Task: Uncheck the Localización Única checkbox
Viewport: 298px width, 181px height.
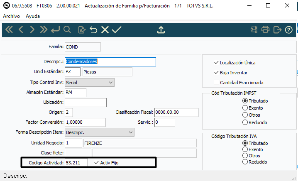Action: pos(216,63)
